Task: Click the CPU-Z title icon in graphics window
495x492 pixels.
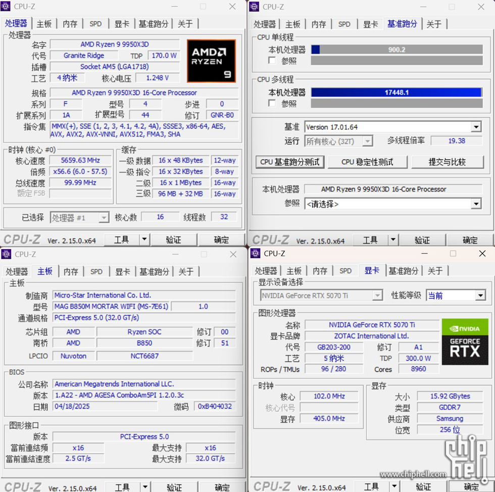Action: pos(255,253)
